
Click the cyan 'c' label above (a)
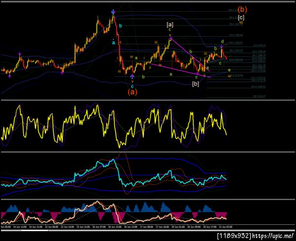(x=132, y=86)
